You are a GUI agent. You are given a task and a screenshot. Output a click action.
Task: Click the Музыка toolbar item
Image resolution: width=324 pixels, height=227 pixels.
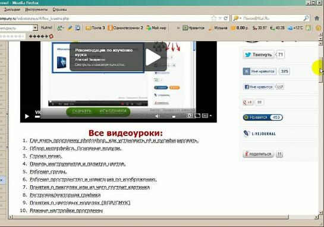218,28
